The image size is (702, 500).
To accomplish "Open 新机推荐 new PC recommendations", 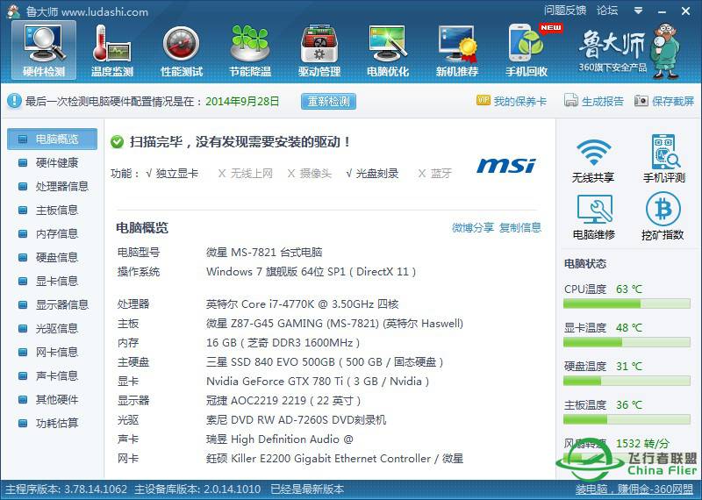I will (457, 50).
